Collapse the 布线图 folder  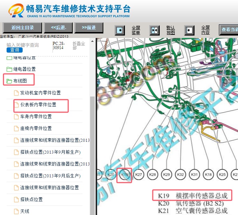pos(20,81)
